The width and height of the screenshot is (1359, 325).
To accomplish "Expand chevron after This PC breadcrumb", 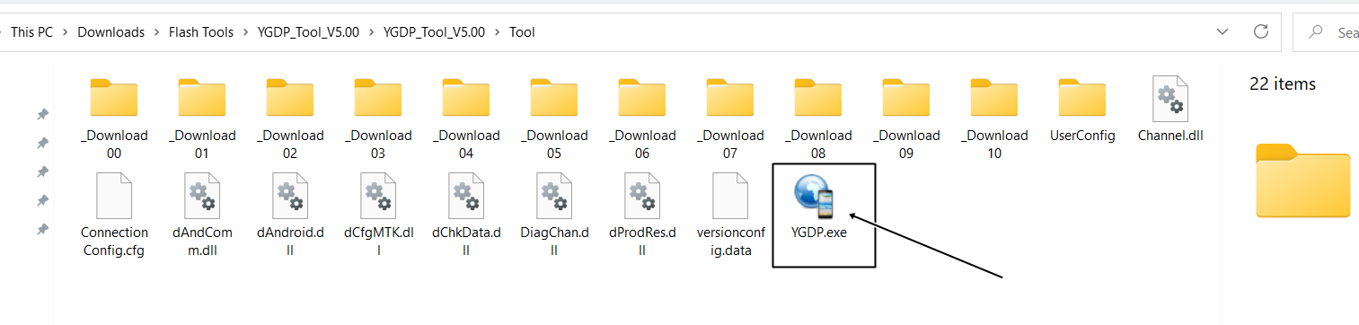I will 66,32.
